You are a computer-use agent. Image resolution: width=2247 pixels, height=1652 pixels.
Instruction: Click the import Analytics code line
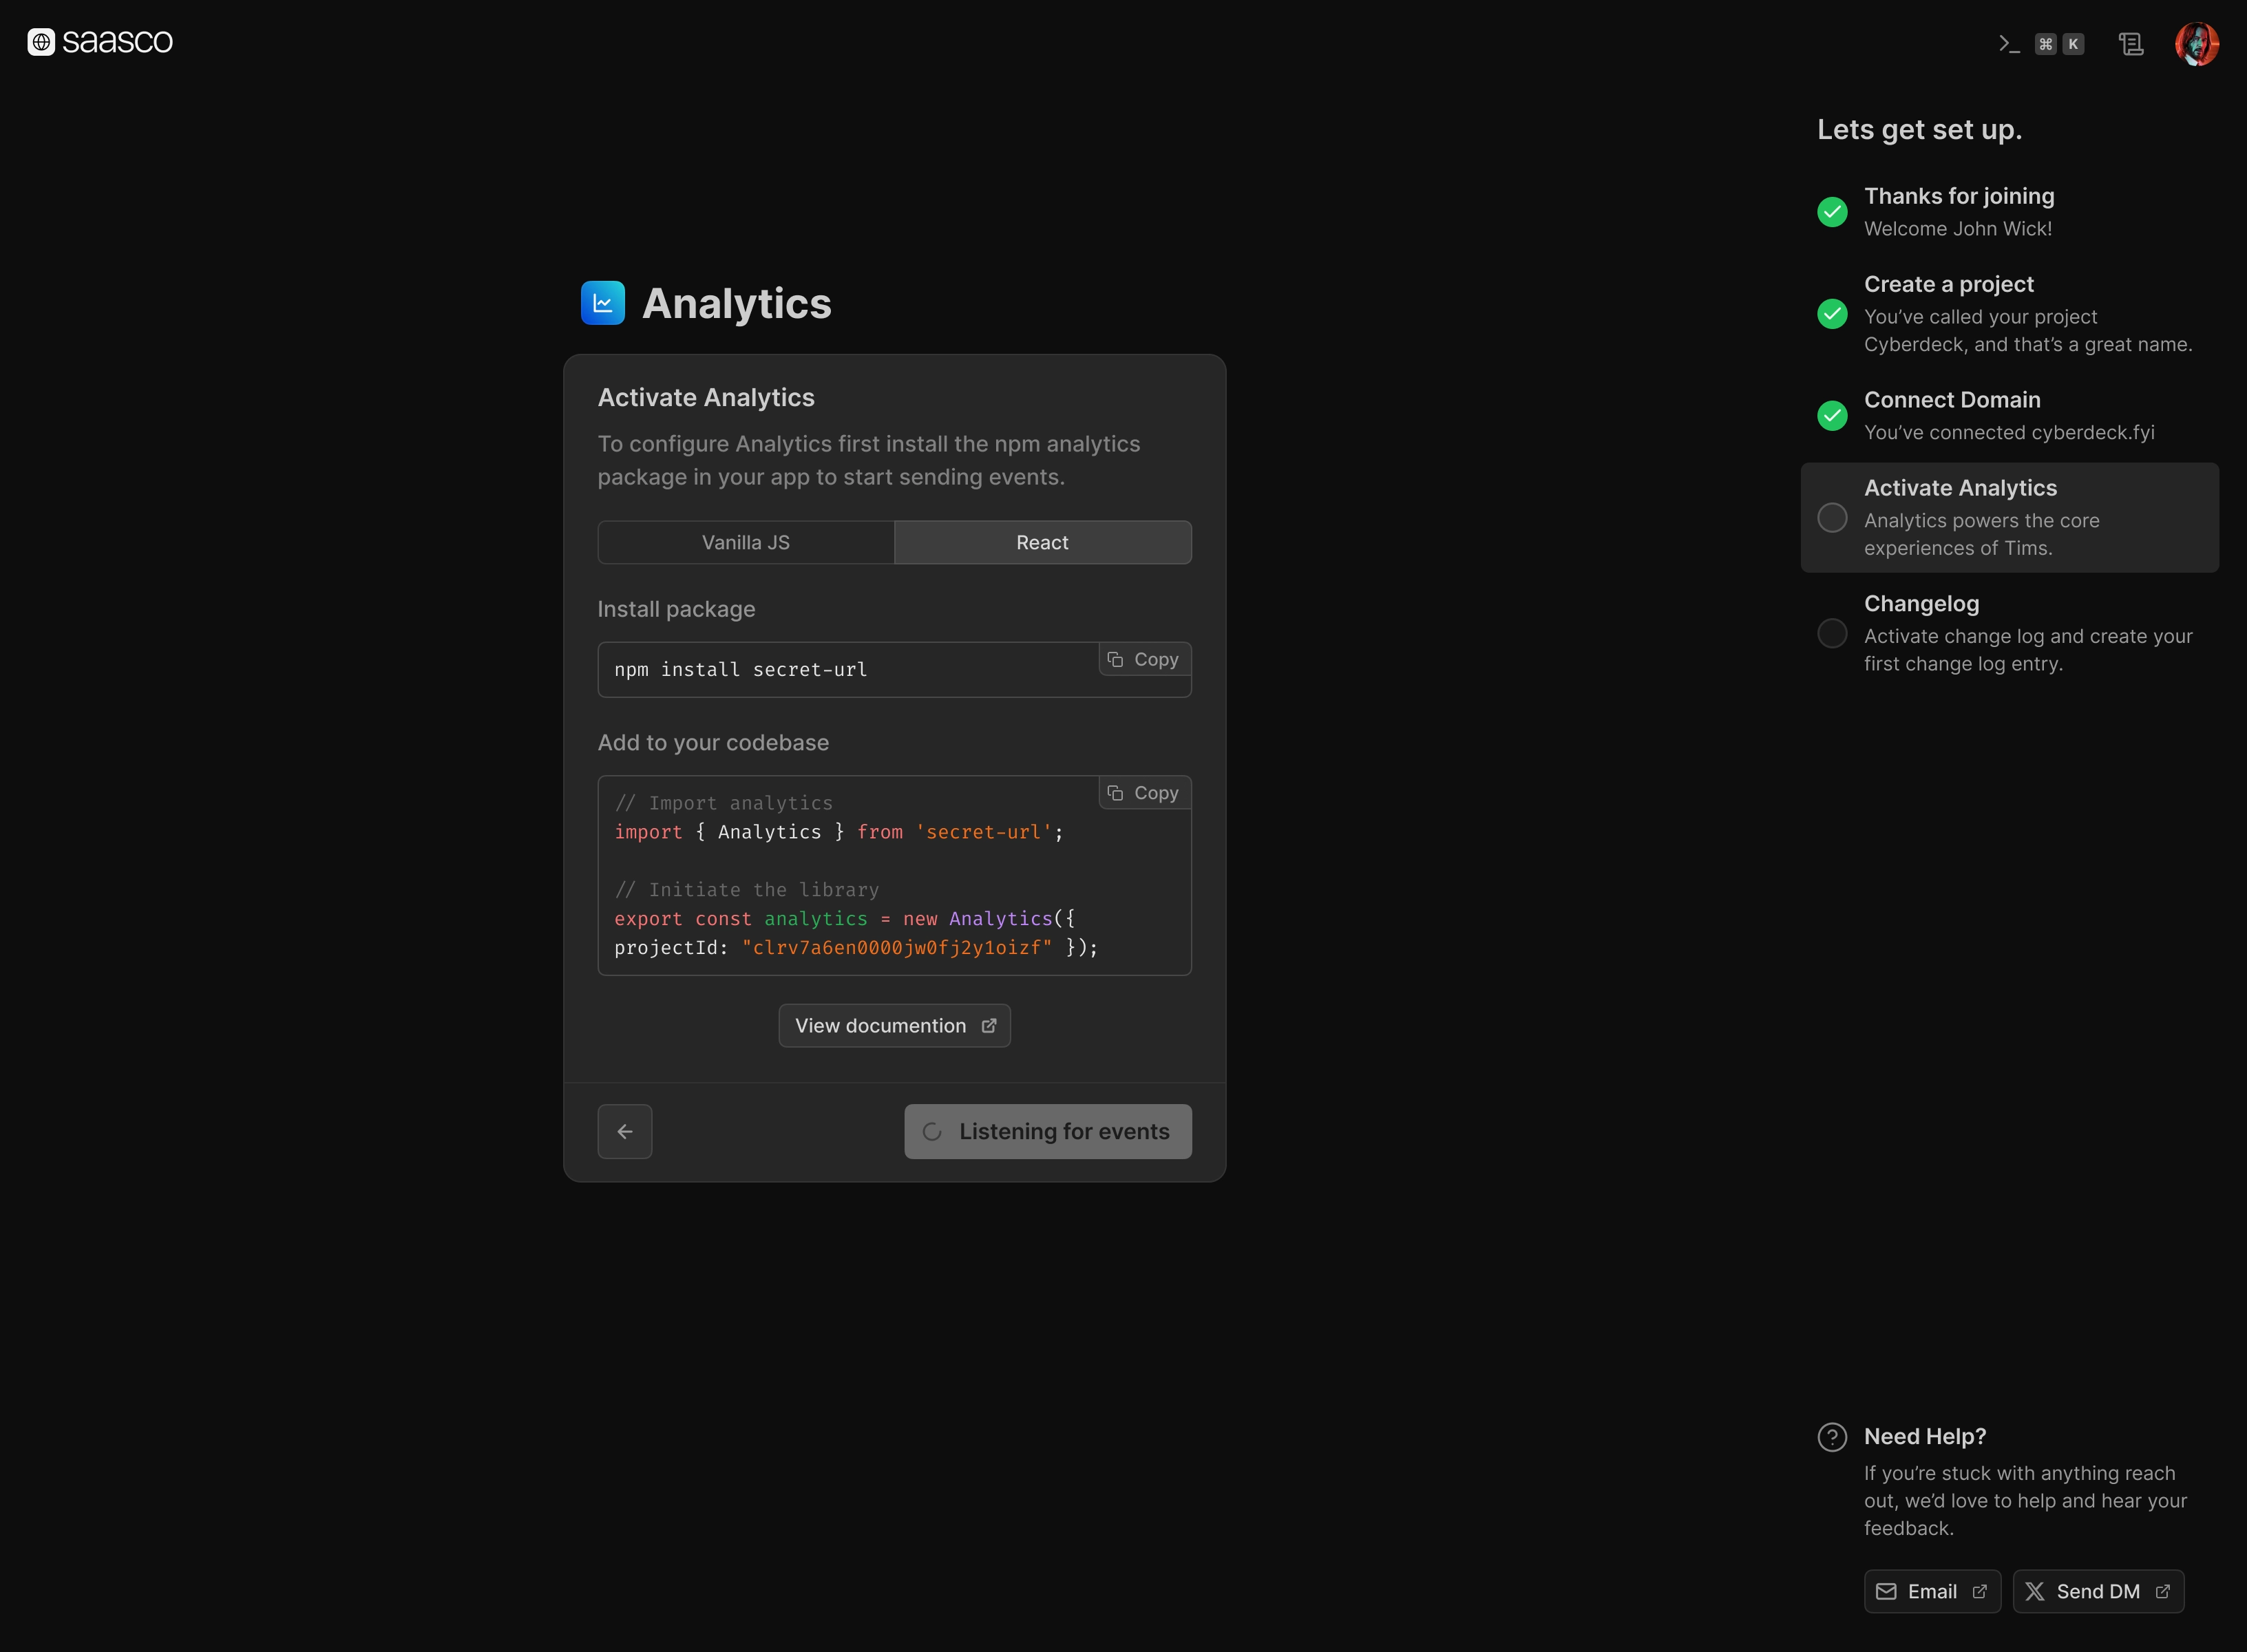839,832
